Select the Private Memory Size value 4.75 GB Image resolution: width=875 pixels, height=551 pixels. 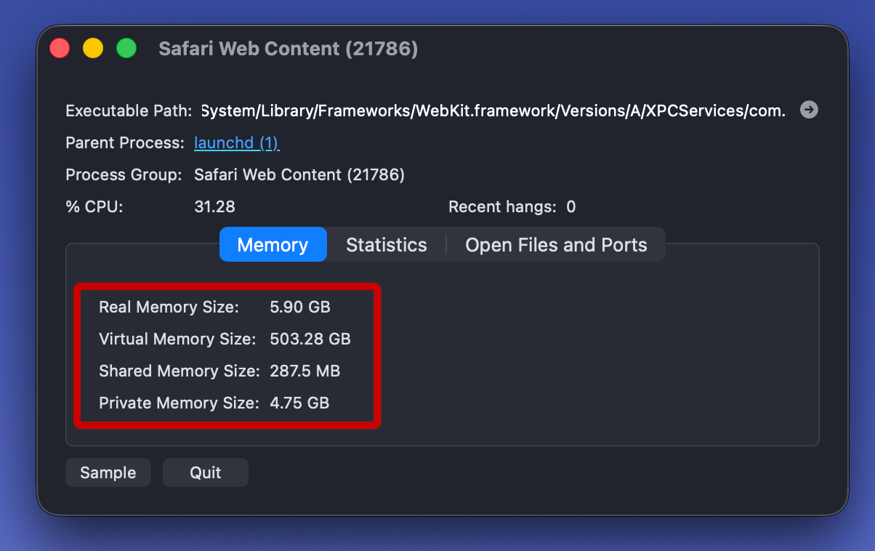[299, 403]
